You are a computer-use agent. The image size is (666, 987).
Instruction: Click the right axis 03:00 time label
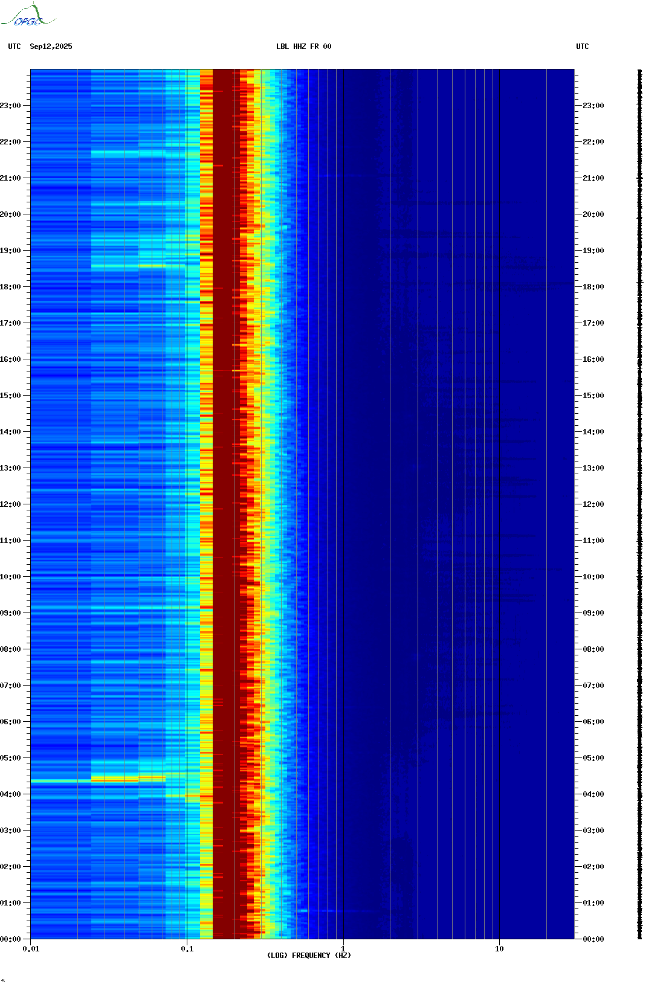593,831
